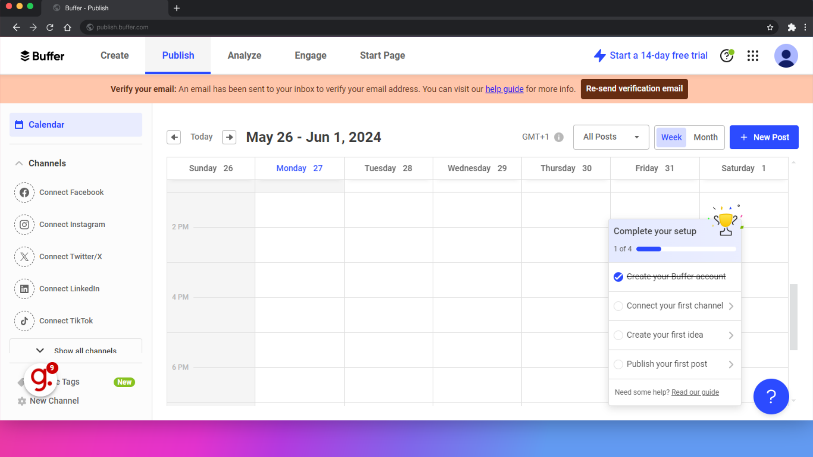Click the Today button

coord(202,137)
